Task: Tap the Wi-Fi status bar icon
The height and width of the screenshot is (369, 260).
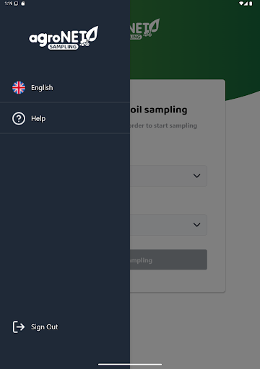Action: [x=241, y=4]
